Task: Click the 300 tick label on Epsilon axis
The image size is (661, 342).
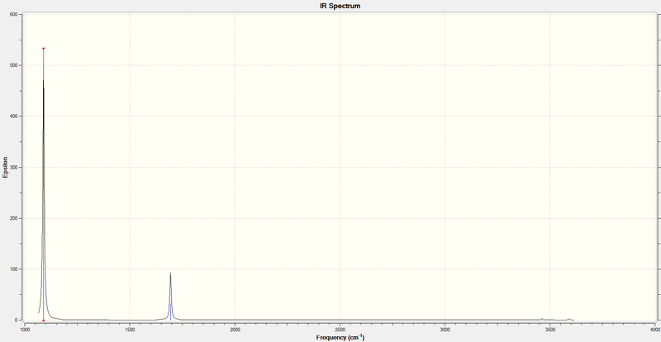Action: [x=13, y=168]
